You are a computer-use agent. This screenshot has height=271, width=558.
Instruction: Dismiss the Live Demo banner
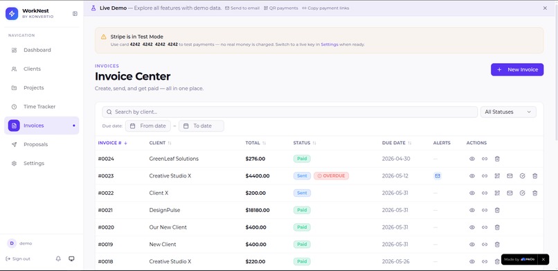click(545, 8)
